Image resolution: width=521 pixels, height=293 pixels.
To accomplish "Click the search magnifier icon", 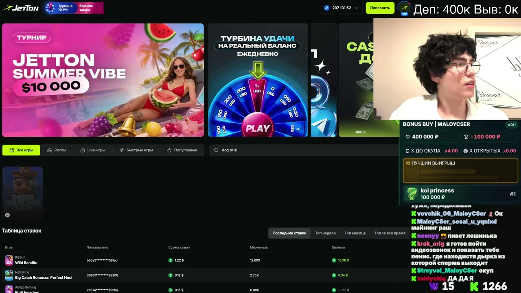I will (217, 150).
